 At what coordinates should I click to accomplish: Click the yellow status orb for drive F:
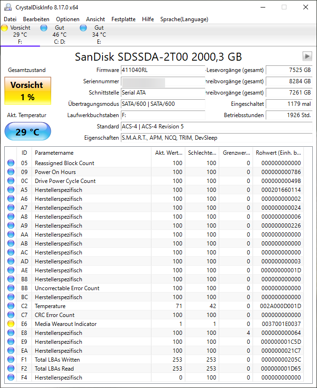4,28
